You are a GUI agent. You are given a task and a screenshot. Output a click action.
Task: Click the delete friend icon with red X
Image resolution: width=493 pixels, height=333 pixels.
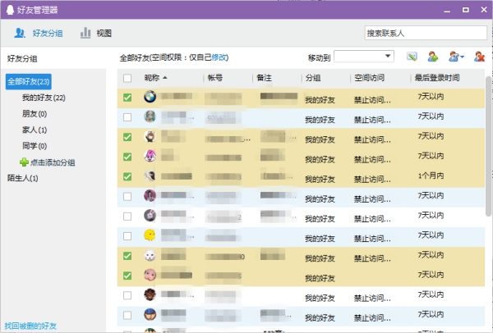pyautogui.click(x=479, y=57)
